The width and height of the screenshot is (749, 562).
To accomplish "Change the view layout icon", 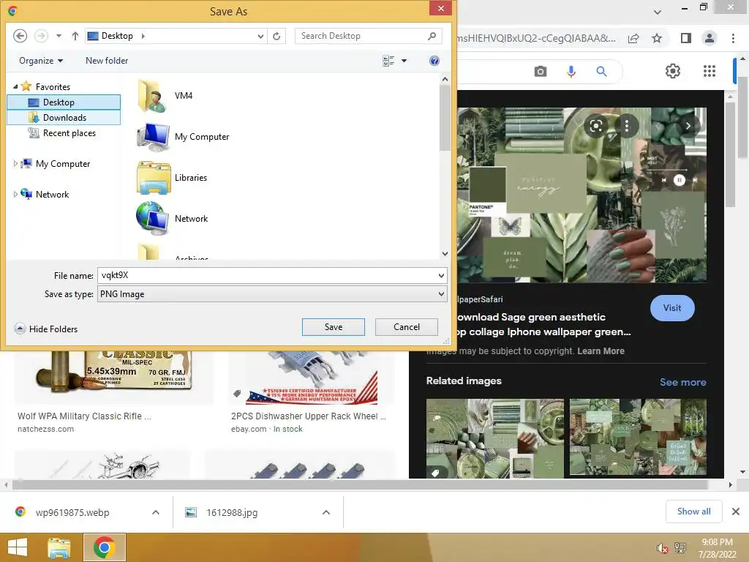I will coord(388,61).
